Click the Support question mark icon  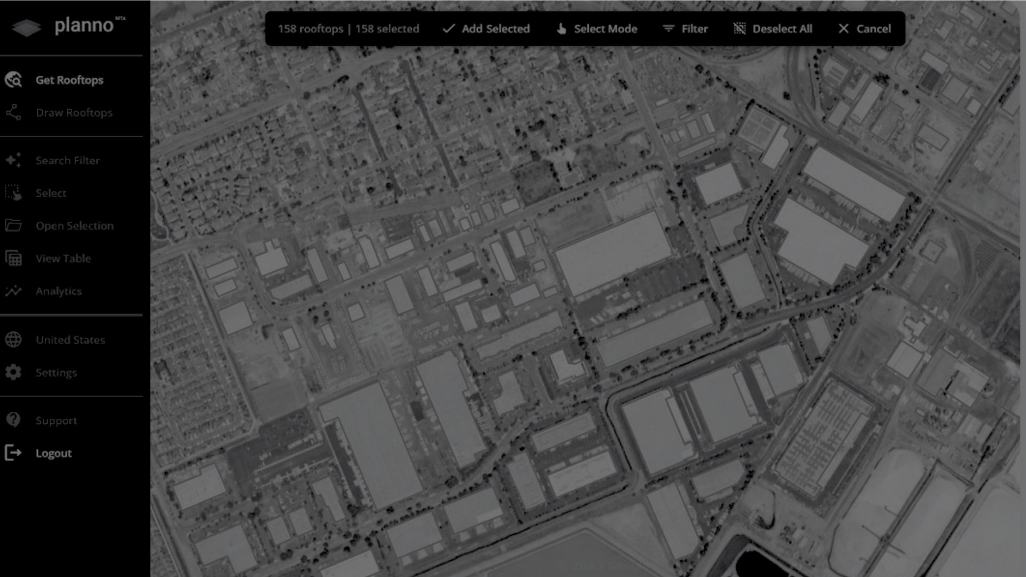pyautogui.click(x=13, y=420)
